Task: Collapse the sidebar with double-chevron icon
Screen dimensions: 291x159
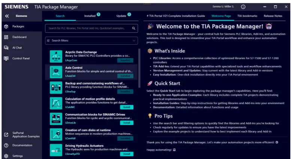Action: coord(7,16)
